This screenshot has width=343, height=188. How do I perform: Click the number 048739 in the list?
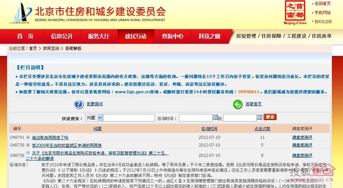tap(17, 145)
